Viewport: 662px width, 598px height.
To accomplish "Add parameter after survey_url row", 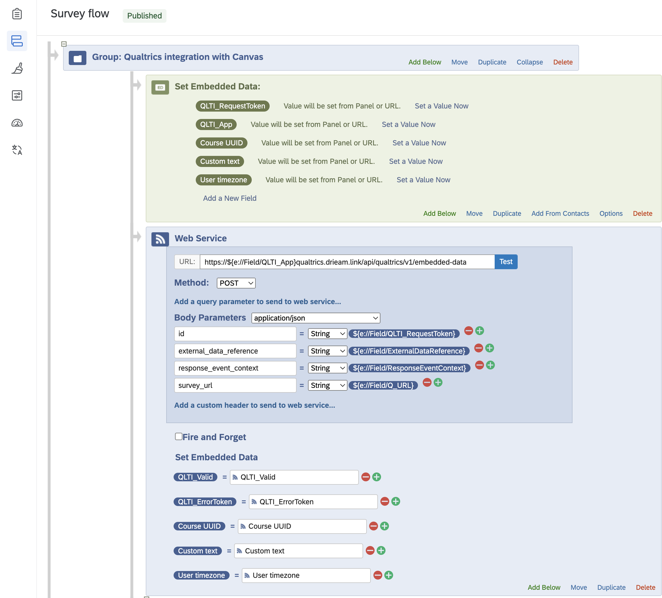I will pos(438,382).
